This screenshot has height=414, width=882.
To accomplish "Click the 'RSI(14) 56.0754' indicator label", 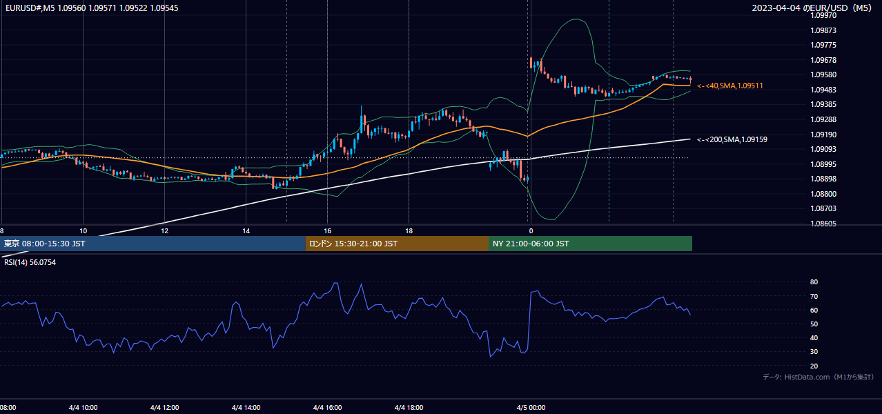I will (30, 262).
